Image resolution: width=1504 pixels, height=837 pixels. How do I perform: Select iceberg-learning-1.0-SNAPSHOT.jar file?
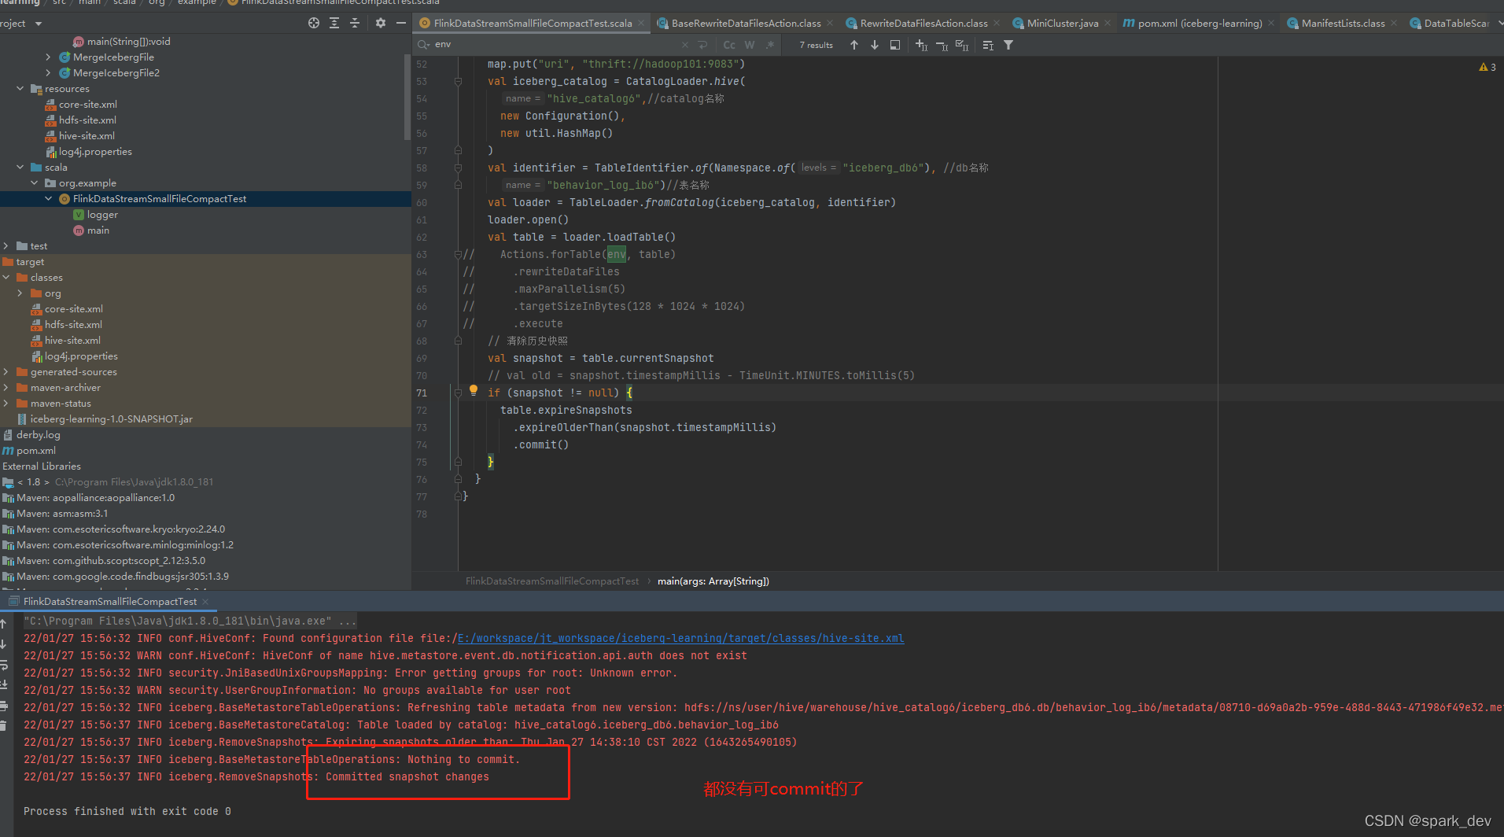click(x=111, y=418)
